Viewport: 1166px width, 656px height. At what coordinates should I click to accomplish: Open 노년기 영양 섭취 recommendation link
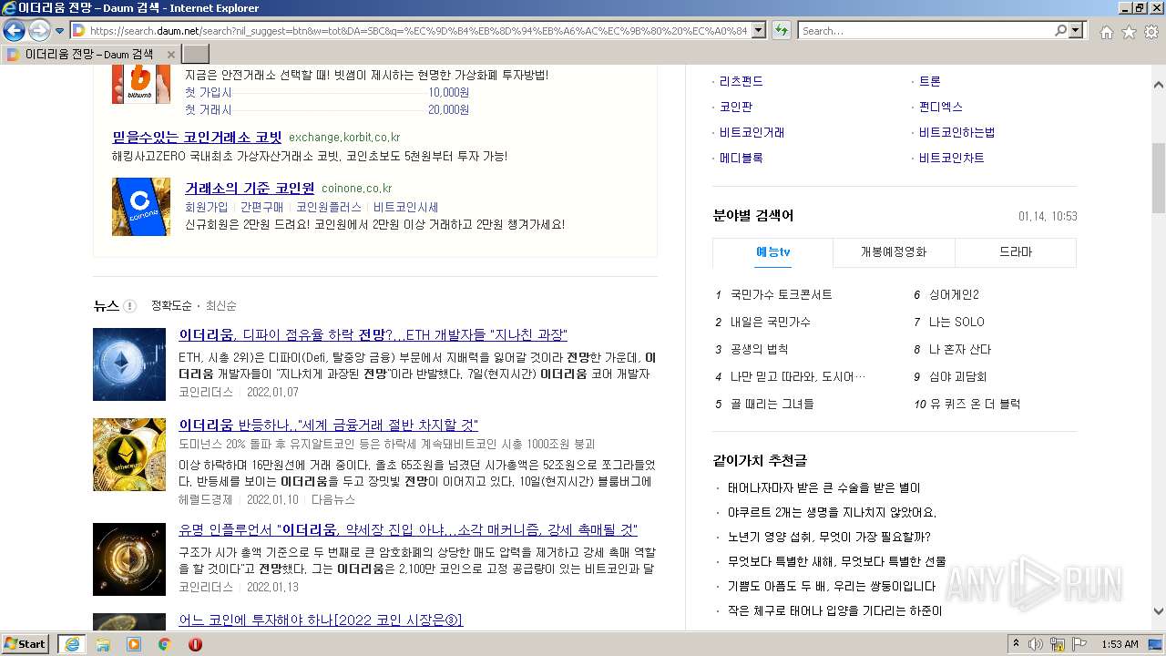pos(829,538)
